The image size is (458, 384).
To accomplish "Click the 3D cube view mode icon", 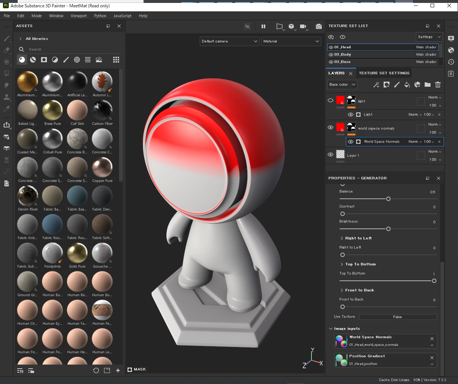I will 291,26.
